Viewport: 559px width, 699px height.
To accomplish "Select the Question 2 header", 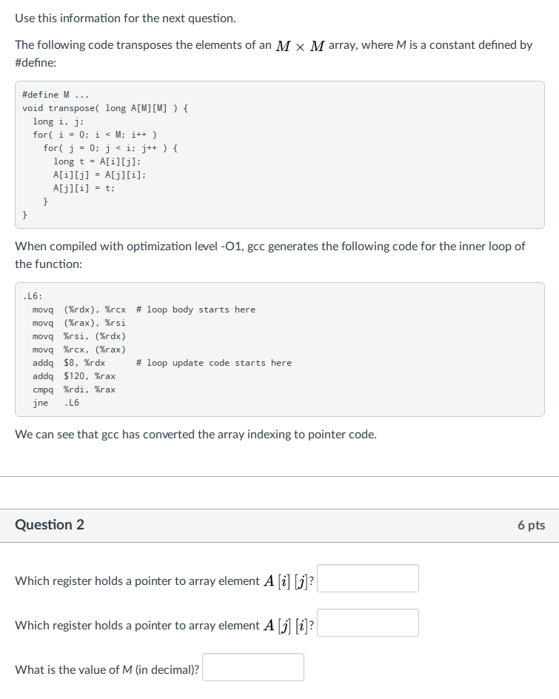I will pyautogui.click(x=49, y=524).
